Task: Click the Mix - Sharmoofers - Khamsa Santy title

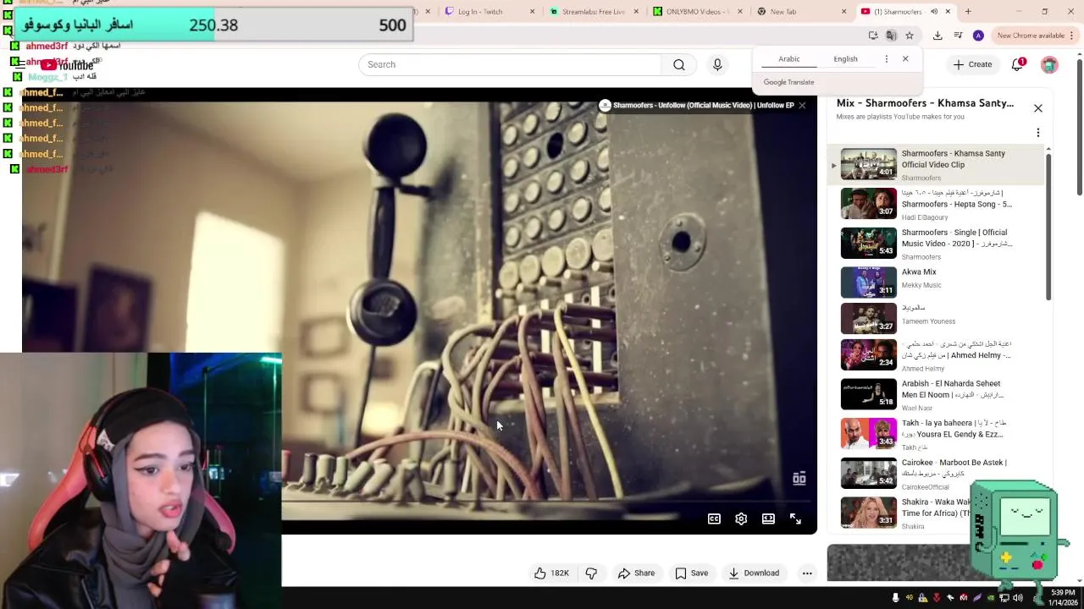Action: (925, 103)
